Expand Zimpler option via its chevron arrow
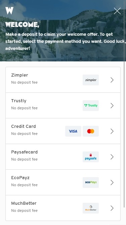126x225 pixels. click(x=112, y=80)
